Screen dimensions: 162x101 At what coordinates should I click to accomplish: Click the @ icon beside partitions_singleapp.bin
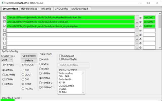coord(140,26)
